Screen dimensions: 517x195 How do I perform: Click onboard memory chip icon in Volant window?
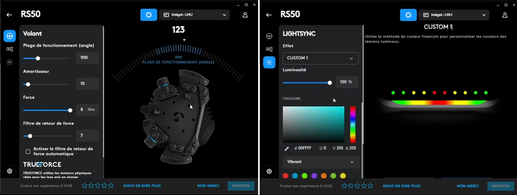[x=149, y=15]
